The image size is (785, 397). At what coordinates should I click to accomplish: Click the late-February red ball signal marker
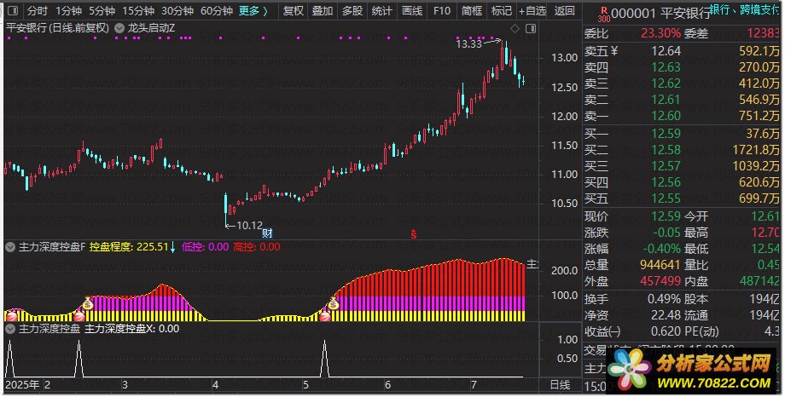78,316
